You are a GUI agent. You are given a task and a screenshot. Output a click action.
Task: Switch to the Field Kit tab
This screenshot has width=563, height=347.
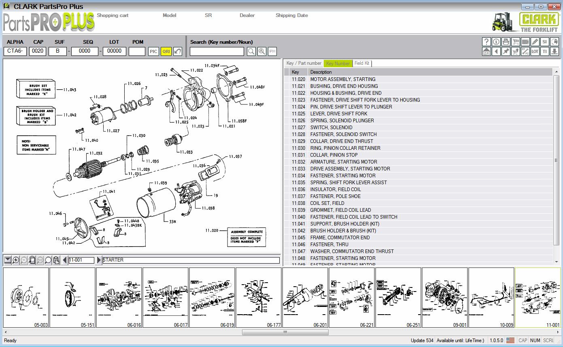point(362,63)
